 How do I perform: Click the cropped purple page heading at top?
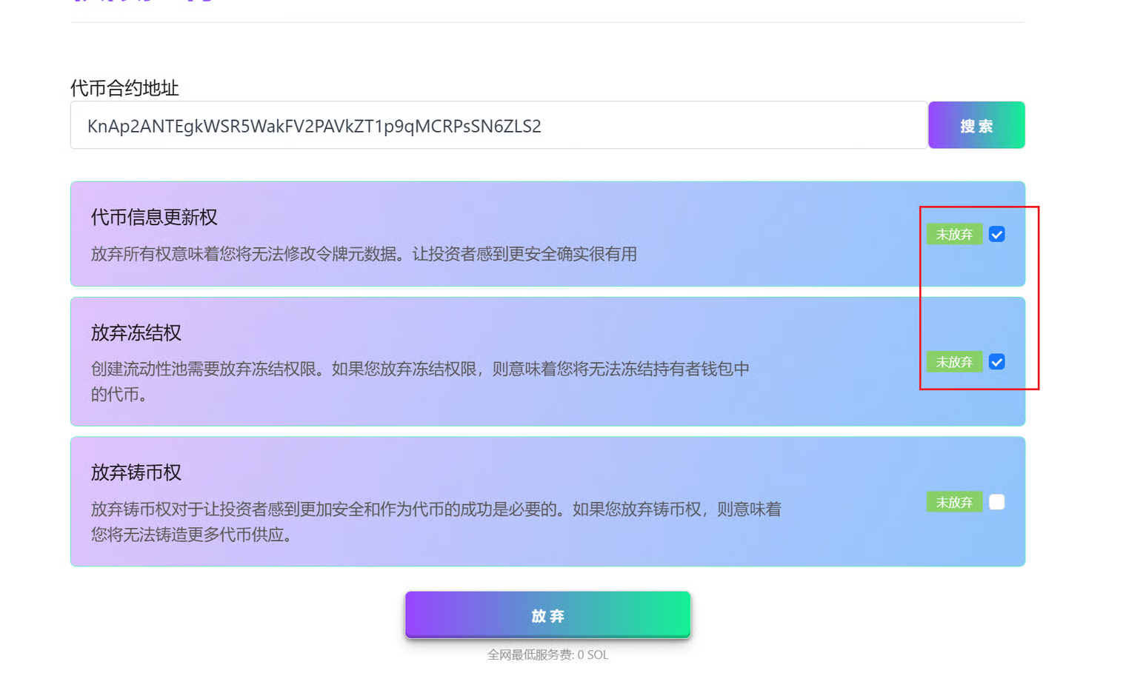(x=144, y=2)
